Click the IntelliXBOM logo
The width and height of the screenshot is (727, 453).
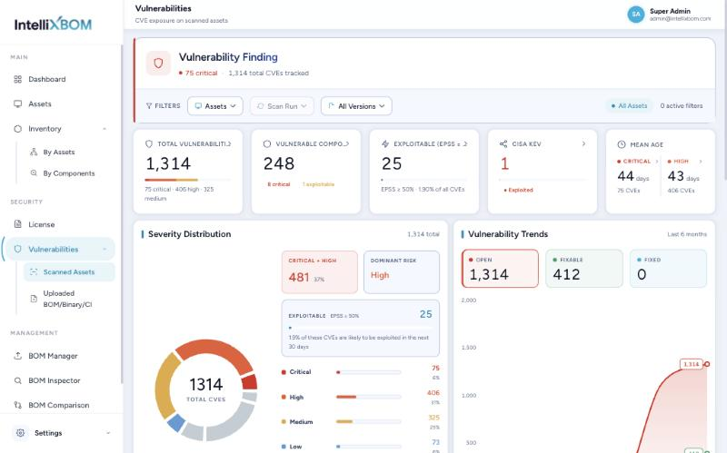pos(53,25)
